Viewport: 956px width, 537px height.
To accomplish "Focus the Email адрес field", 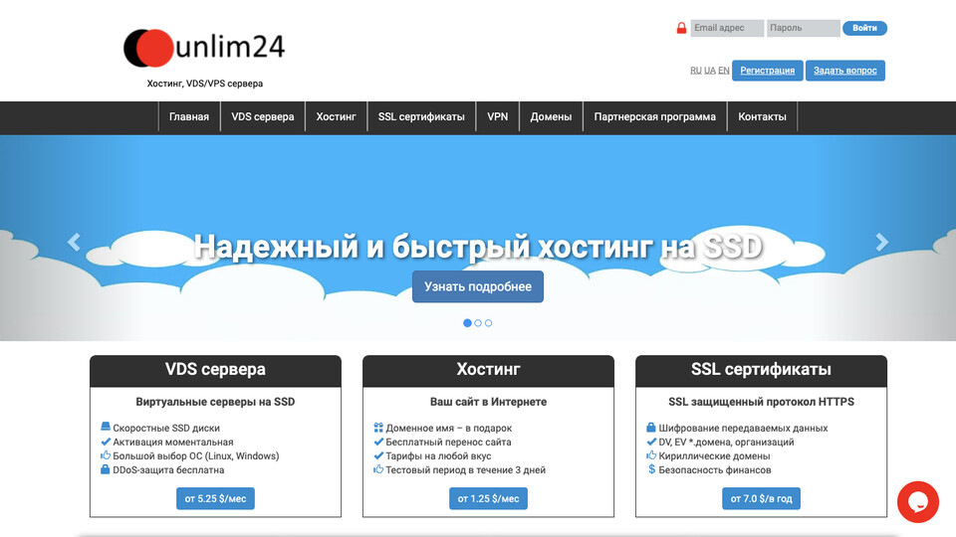I will click(x=727, y=28).
